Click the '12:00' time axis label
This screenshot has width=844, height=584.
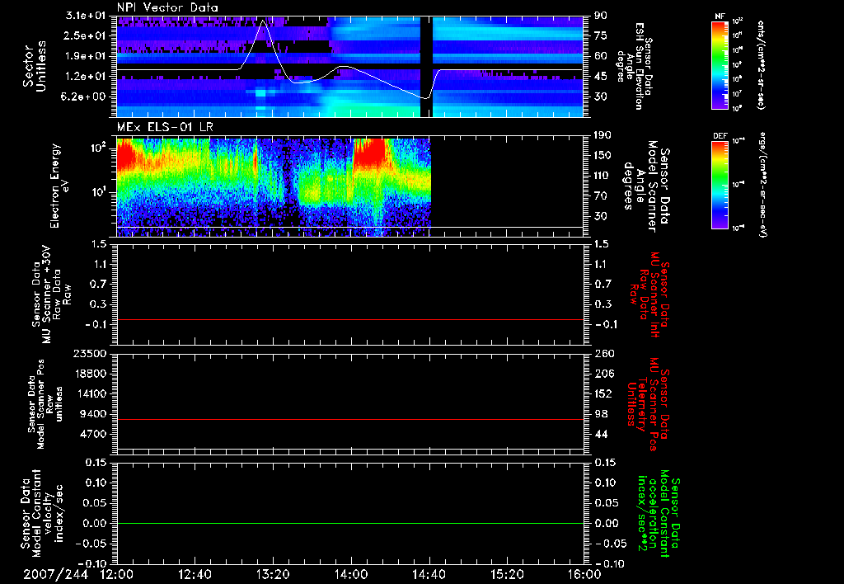[117, 574]
